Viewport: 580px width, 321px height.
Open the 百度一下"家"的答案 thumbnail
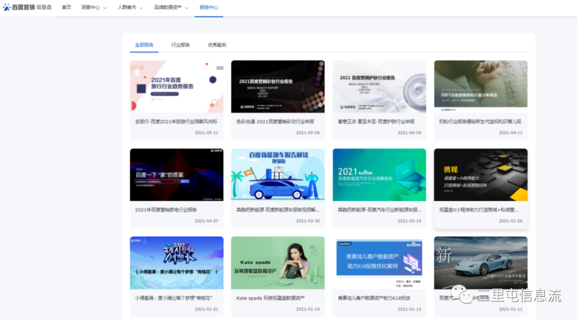pos(176,174)
